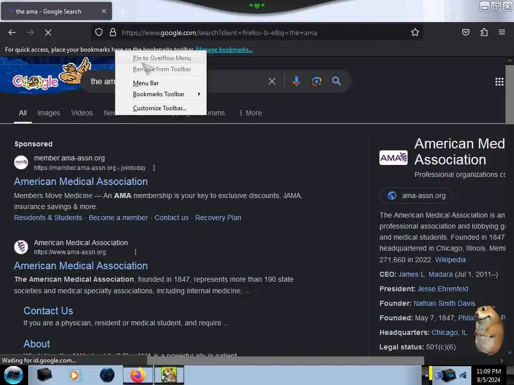Open Manage bookmarks link
514x385 pixels.
click(224, 50)
